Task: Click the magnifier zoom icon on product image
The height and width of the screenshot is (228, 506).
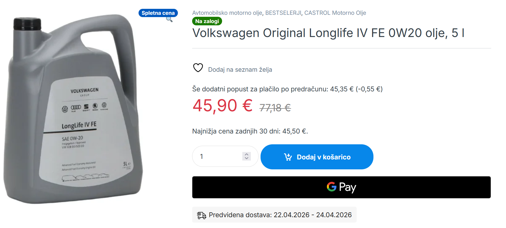Action: pyautogui.click(x=169, y=19)
